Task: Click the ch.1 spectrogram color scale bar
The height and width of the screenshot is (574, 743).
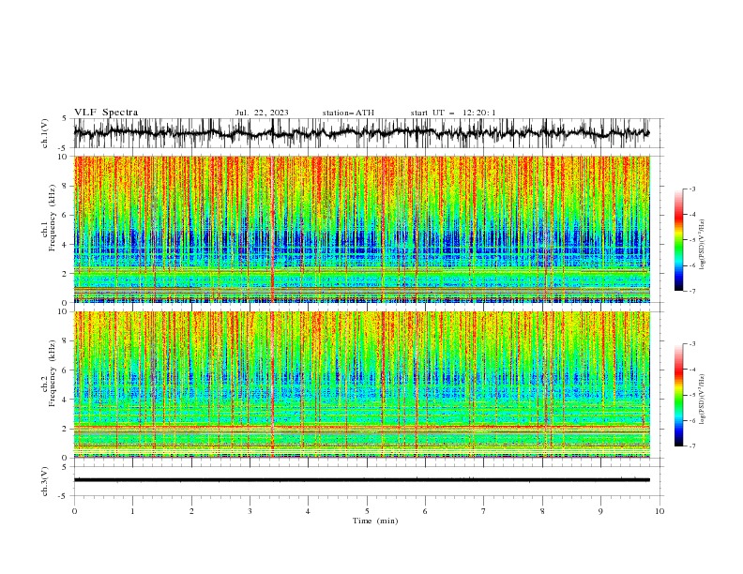Action: [x=678, y=239]
